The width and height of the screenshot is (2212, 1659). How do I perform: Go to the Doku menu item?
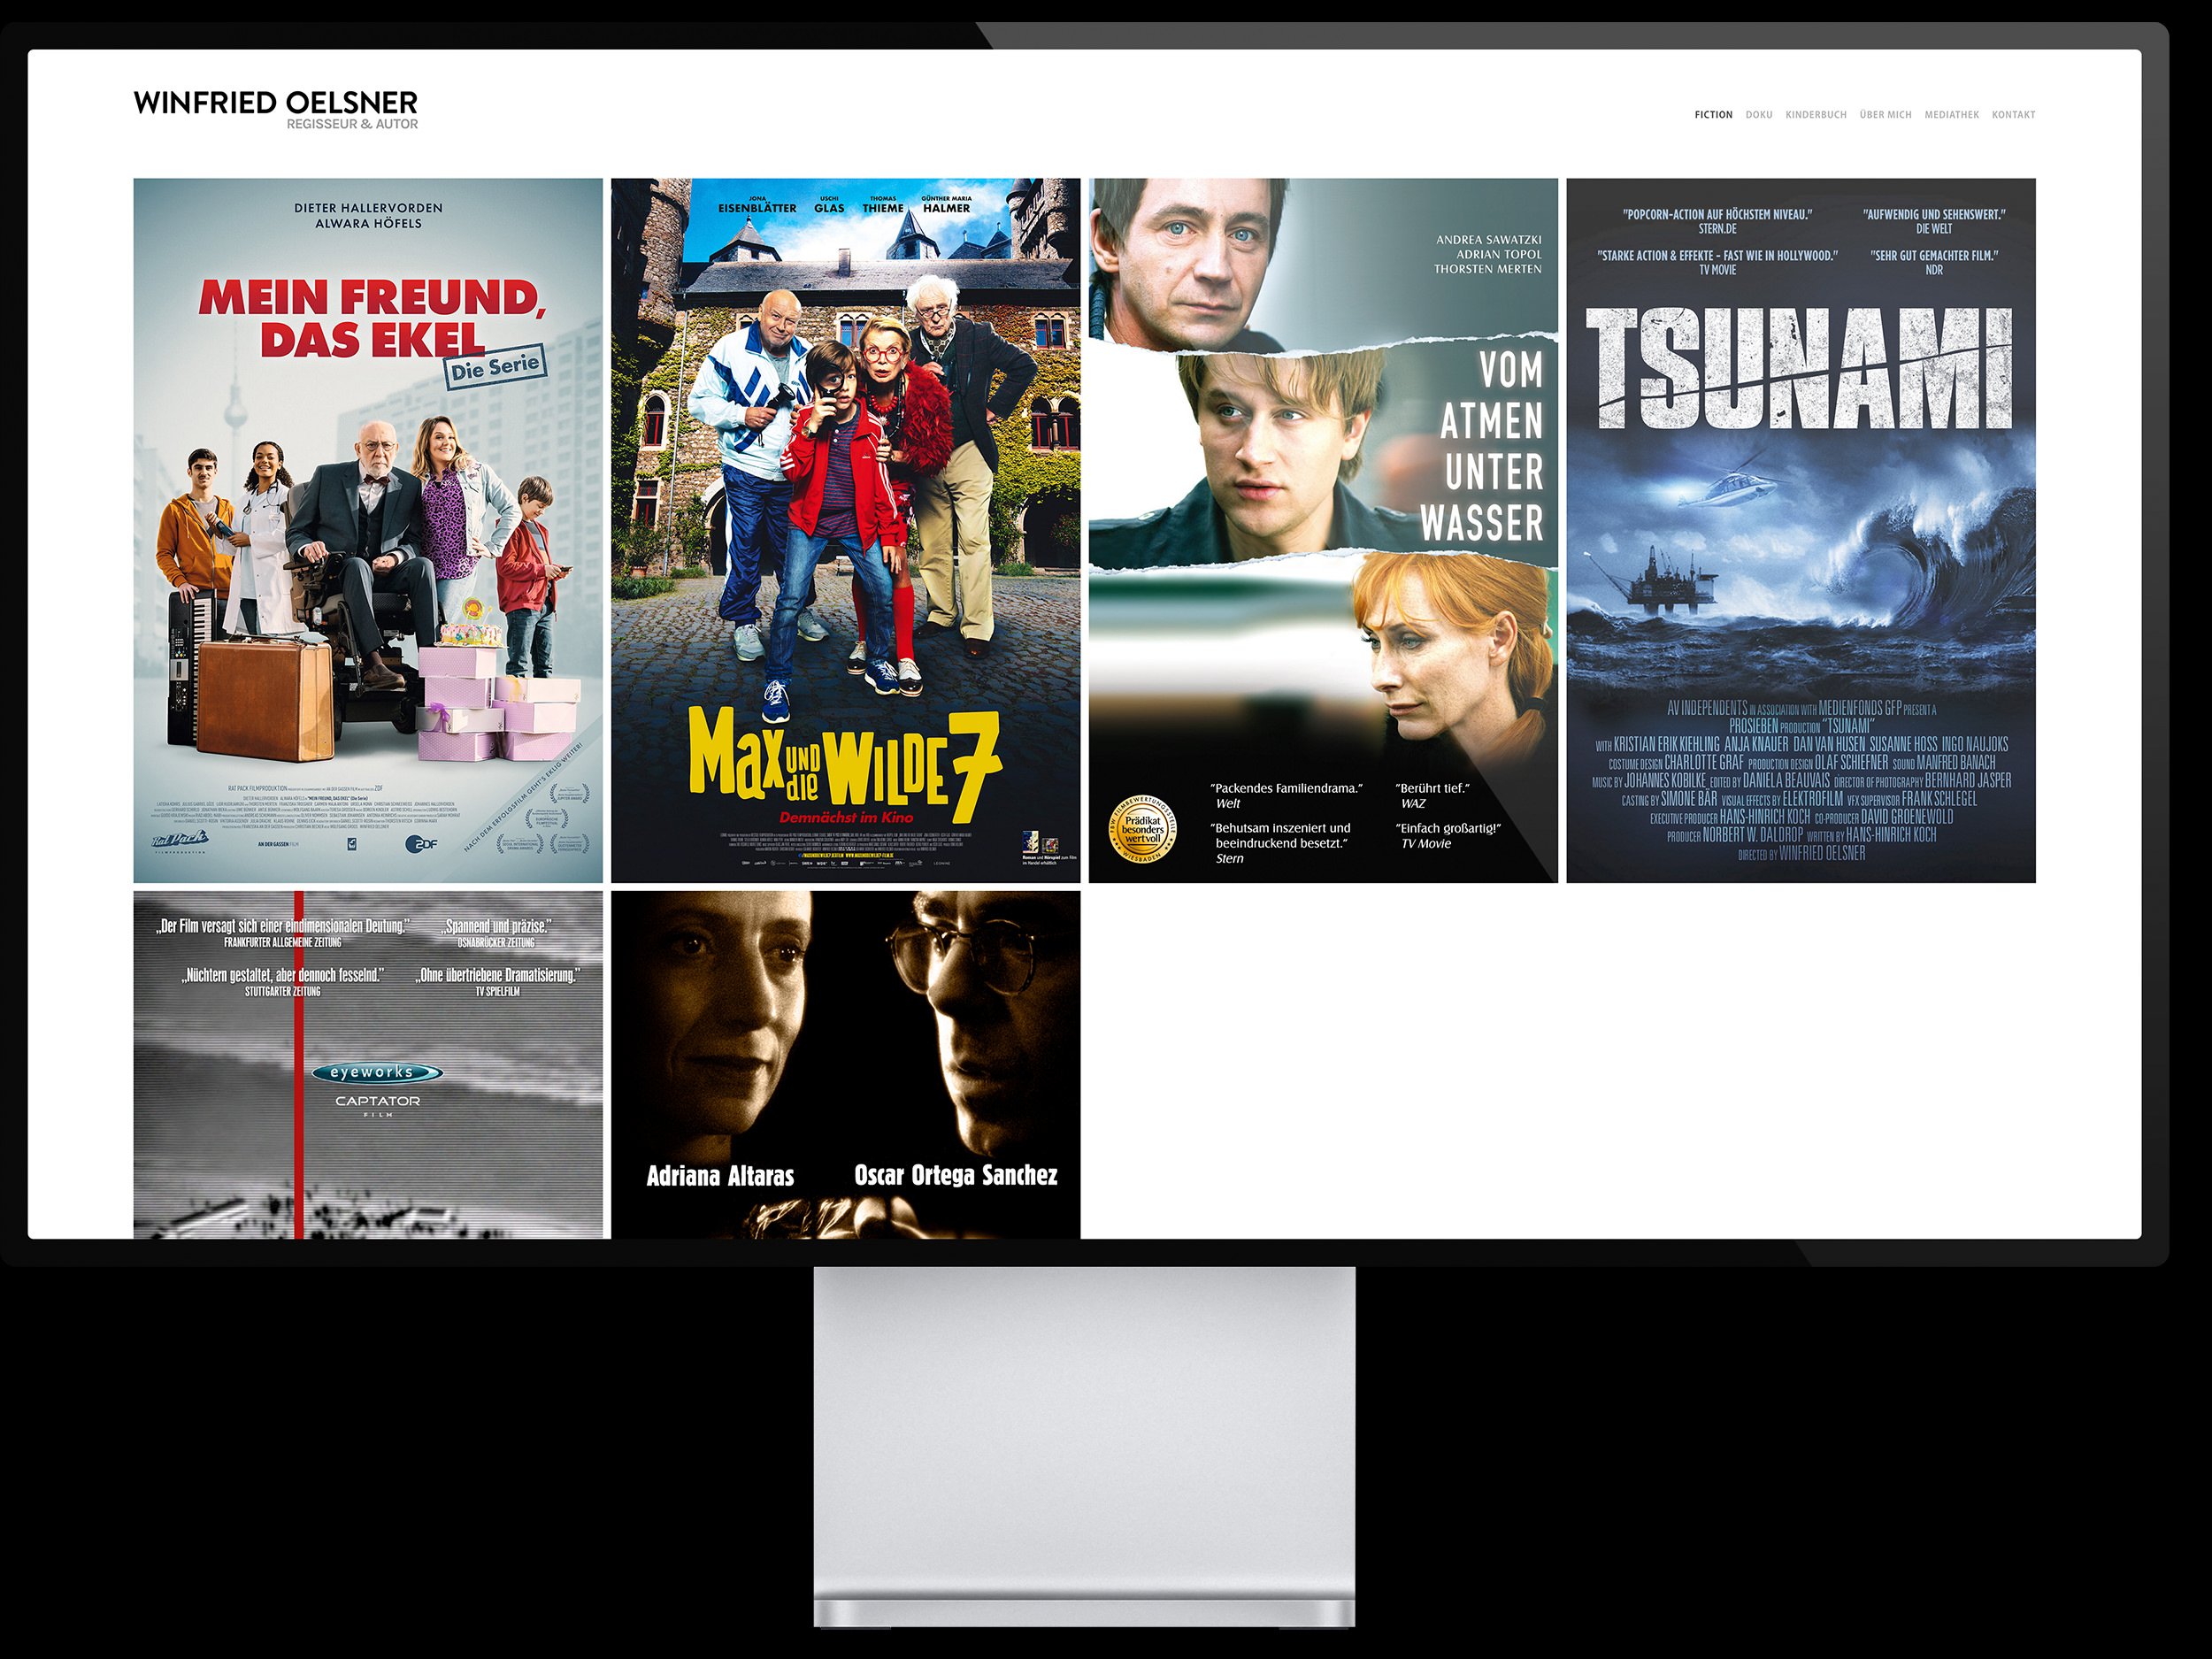click(1758, 115)
